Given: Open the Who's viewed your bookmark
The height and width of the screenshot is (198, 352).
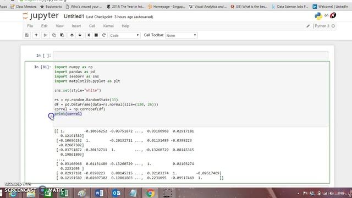Looking at the screenshot, I should click(84, 7).
